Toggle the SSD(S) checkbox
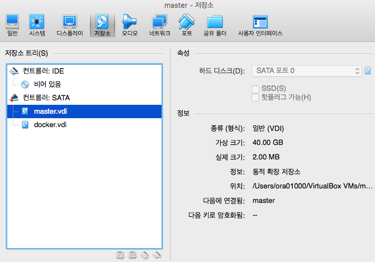 [255, 89]
